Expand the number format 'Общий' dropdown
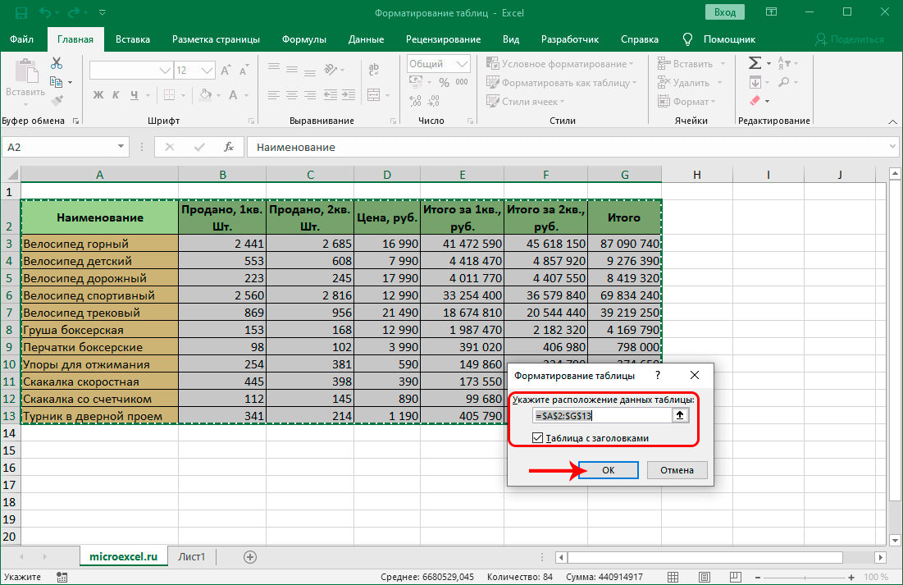Screen dimensions: 903x585 [x=462, y=64]
